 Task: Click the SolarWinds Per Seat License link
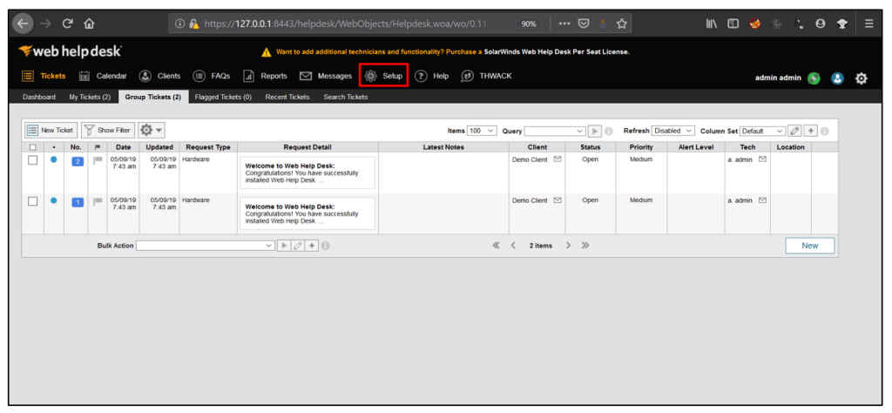click(557, 51)
